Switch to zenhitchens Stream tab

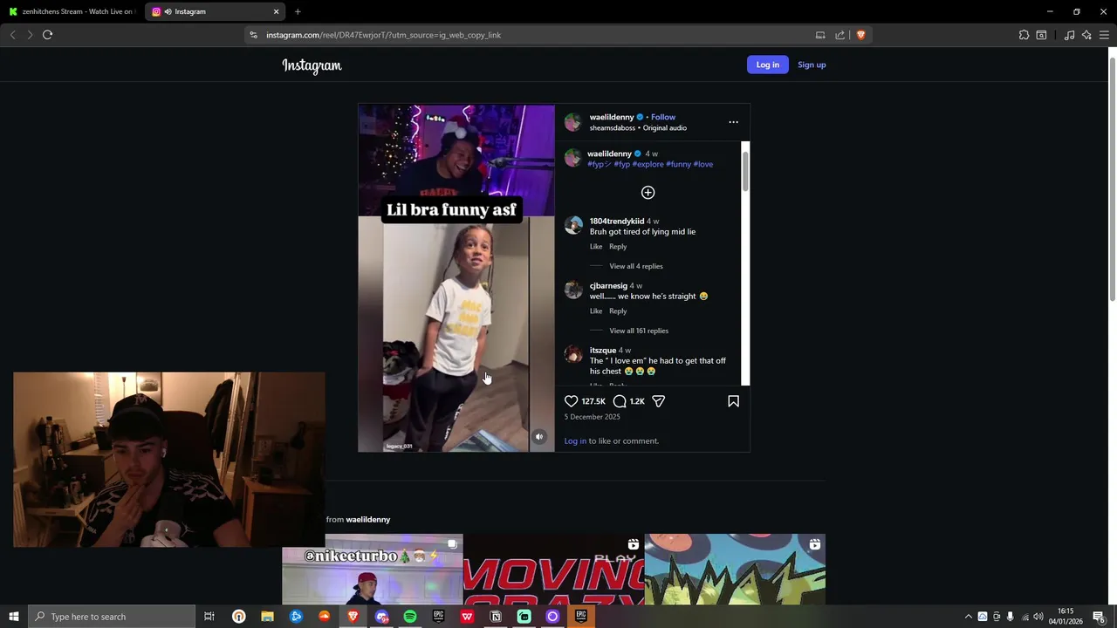pos(72,11)
